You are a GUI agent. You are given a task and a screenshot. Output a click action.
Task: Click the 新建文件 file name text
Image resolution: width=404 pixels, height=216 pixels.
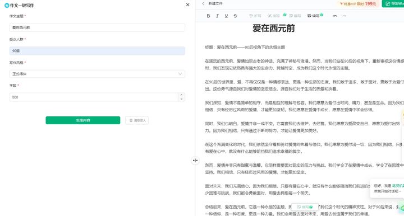coord(215,3)
